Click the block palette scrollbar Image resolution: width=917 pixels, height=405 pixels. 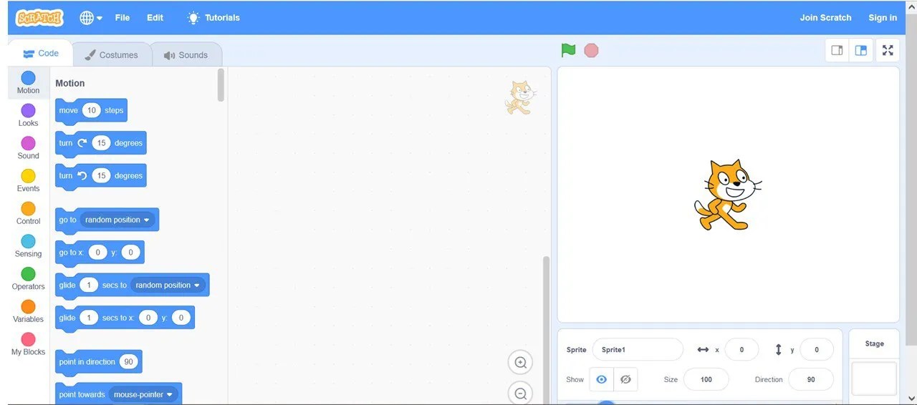coord(221,85)
